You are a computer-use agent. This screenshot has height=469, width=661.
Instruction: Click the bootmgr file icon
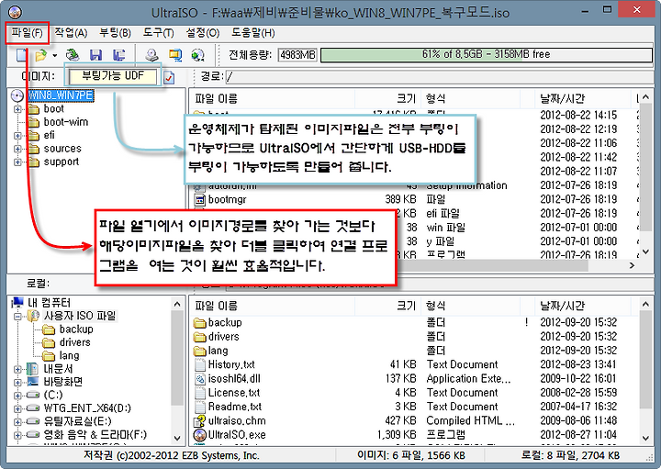200,199
